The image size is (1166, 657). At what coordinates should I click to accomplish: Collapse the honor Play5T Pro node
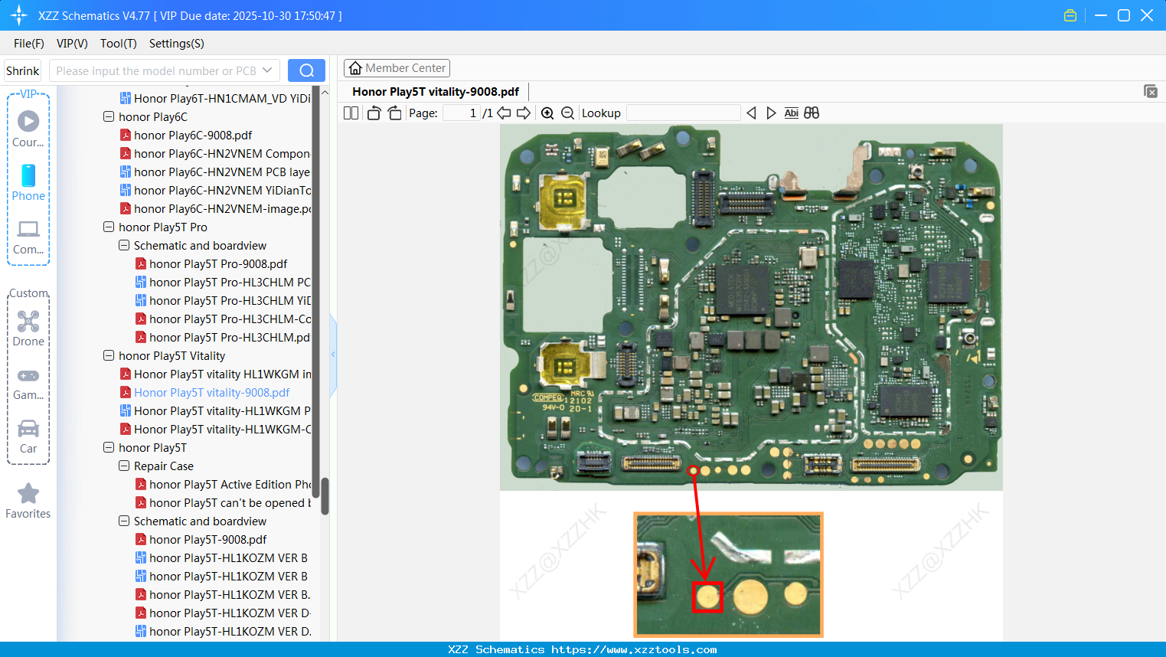coord(109,227)
